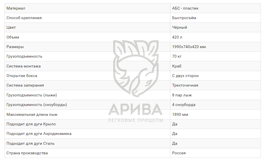Viewport: 271px width, 163px height.
Task: Click the Краб mounting system value
Action: tap(177, 66)
